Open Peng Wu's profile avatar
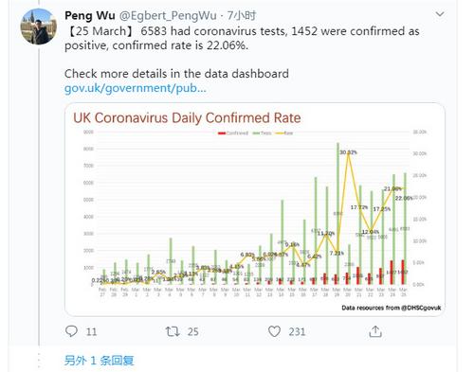The height and width of the screenshot is (372, 474). 39,27
